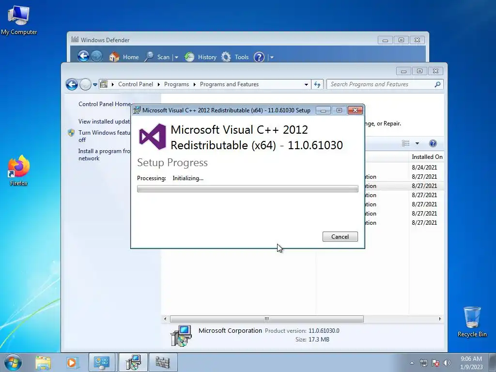Click the network tray icon
This screenshot has width=496, height=372.
[x=423, y=363]
